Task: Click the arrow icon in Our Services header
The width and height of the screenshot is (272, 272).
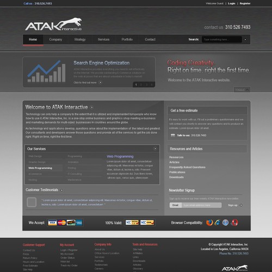Action: pyautogui.click(x=155, y=149)
